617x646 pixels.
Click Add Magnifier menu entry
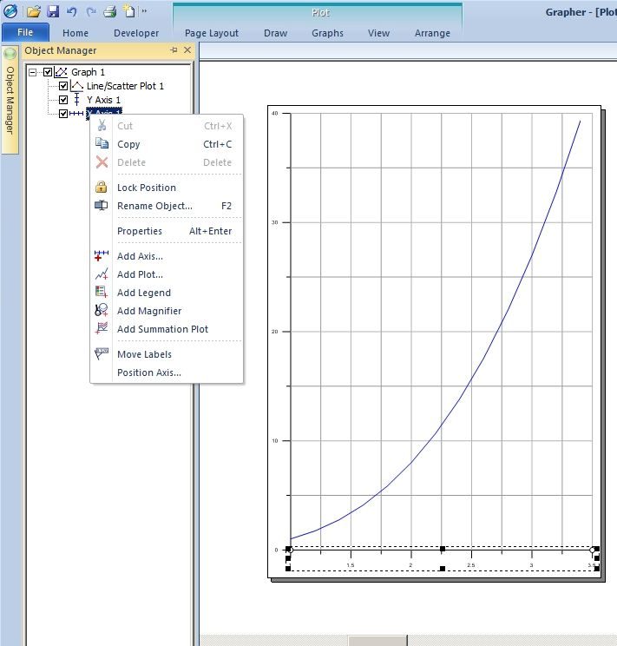[x=149, y=311]
